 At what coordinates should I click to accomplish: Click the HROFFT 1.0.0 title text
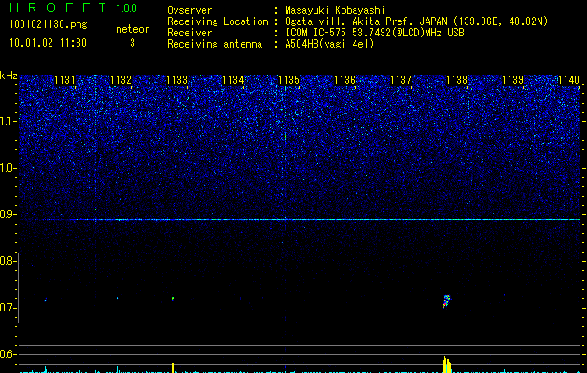pyautogui.click(x=74, y=7)
